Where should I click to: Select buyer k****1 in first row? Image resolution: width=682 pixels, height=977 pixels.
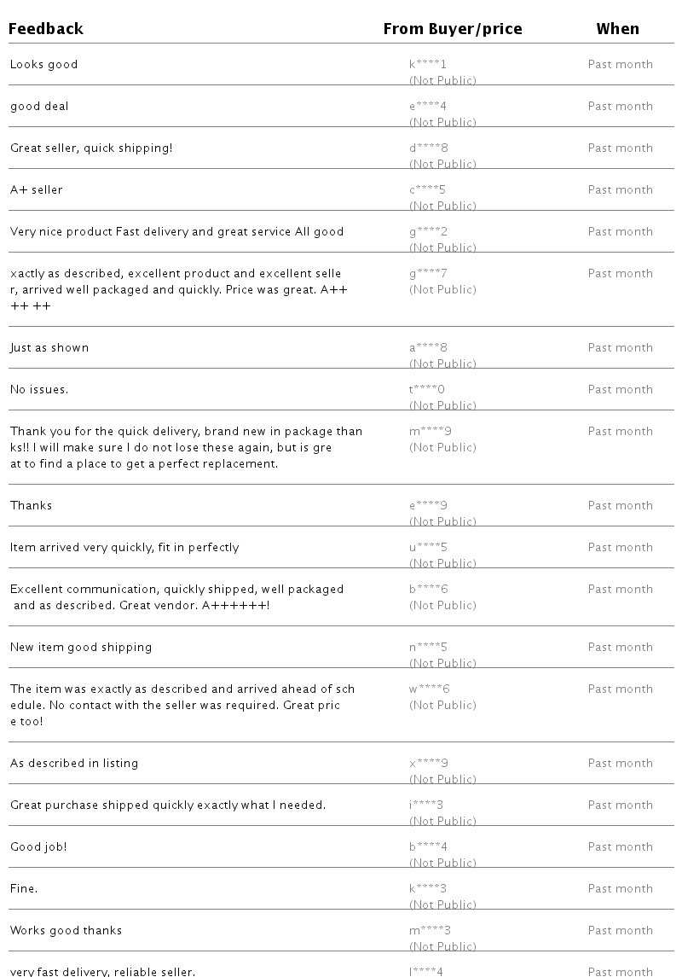(427, 64)
